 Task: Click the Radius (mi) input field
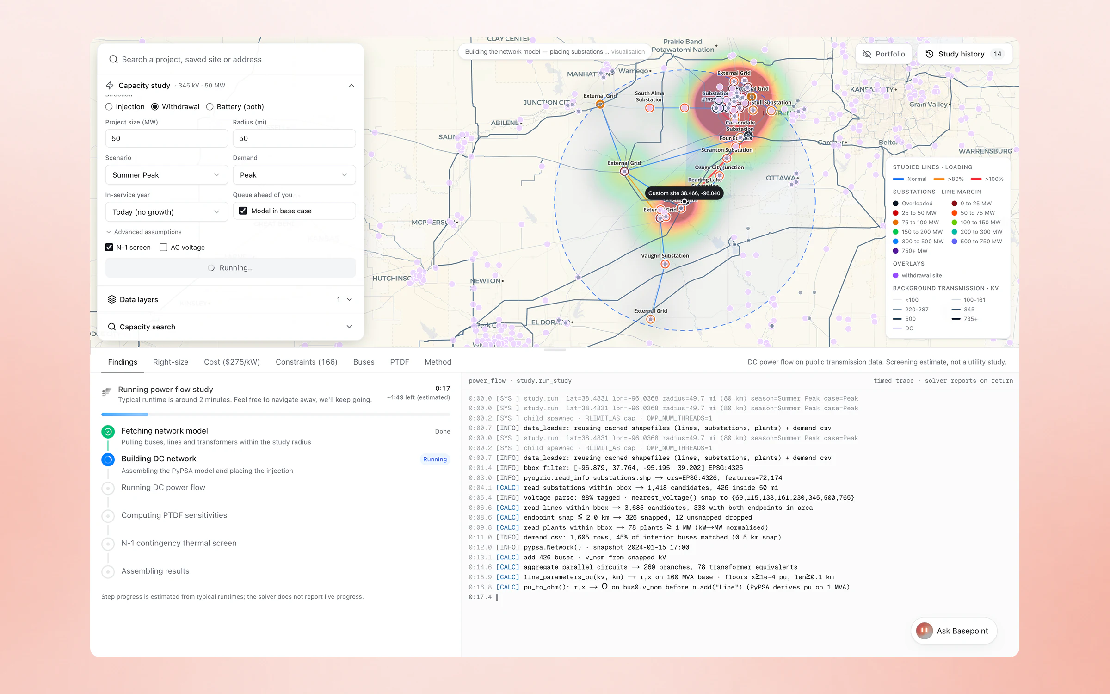294,138
